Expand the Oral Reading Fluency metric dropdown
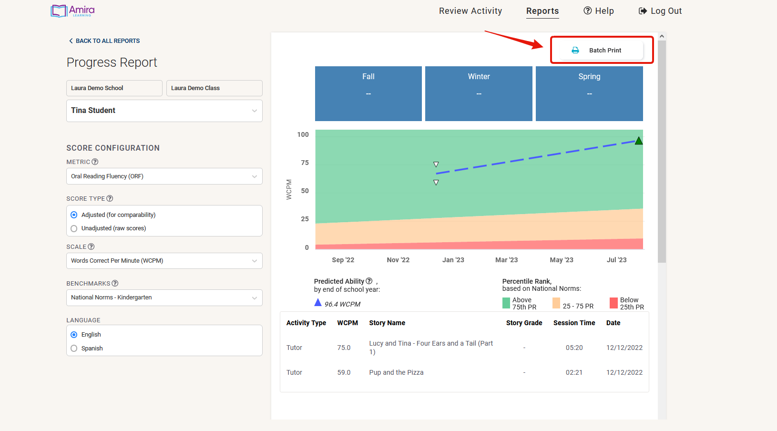The width and height of the screenshot is (777, 431). click(x=164, y=176)
